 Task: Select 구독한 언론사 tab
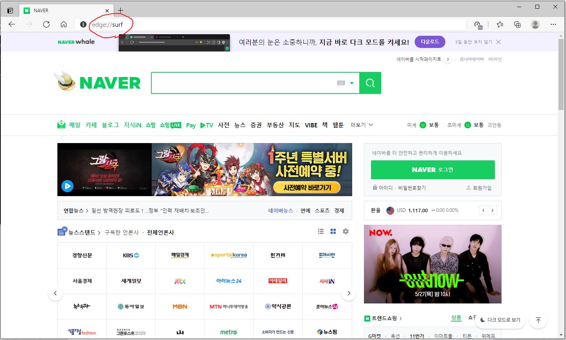[121, 232]
